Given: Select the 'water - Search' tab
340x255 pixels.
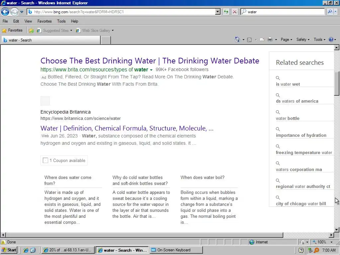Looking at the screenshot, I should (51, 40).
